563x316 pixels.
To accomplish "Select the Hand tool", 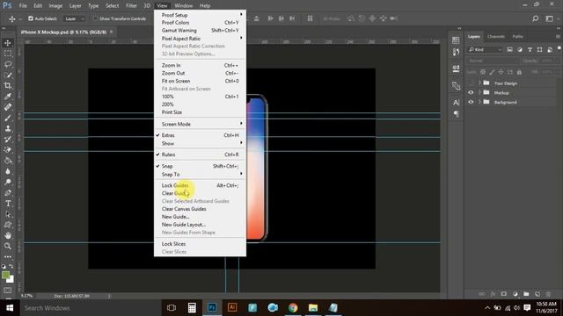I will (8, 235).
